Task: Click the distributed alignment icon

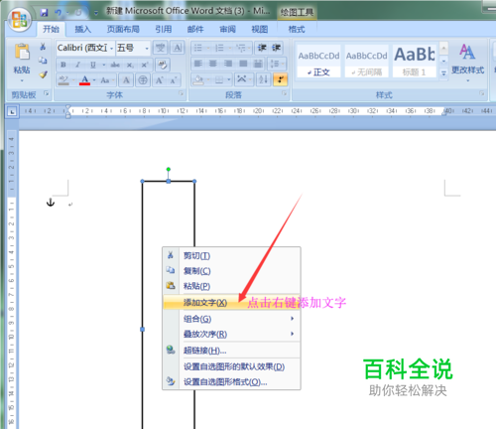Action: point(258,64)
